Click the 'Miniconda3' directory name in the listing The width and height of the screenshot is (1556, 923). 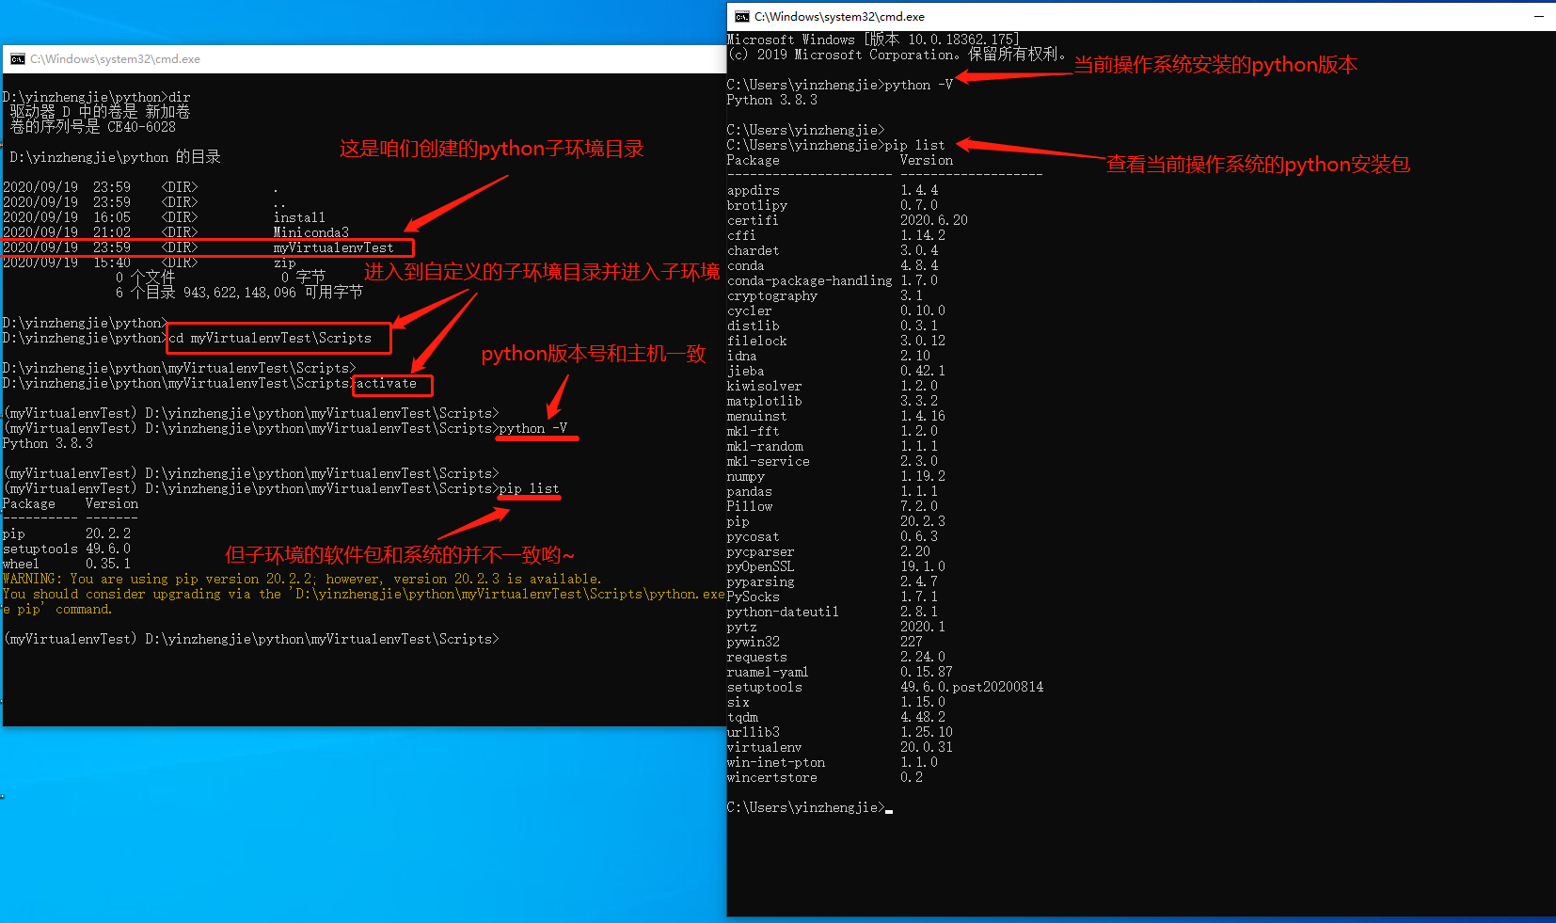[x=310, y=231]
